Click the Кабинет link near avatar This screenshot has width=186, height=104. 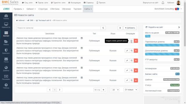pos(171,3)
